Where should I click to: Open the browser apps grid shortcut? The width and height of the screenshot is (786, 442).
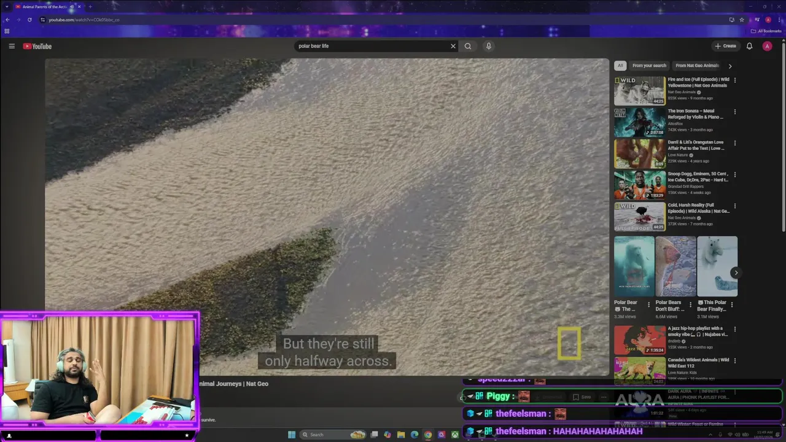click(x=7, y=31)
